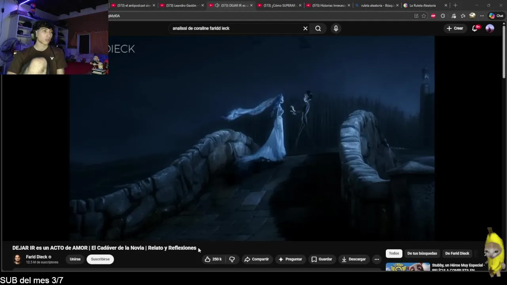Screen dimensions: 507x285
Task: Select the Todos filter chip
Action: coord(394,253)
